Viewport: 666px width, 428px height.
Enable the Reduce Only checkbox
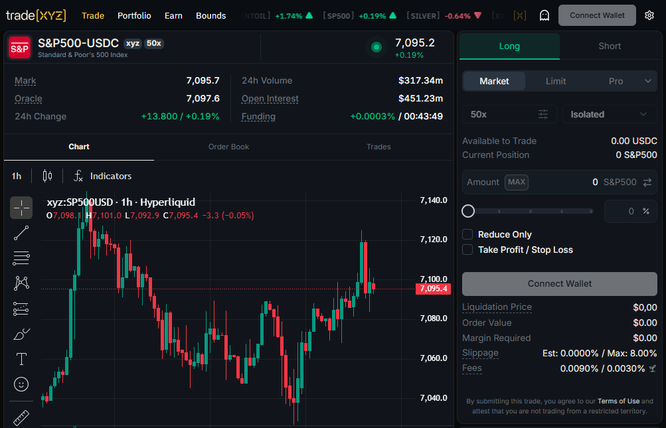point(467,234)
